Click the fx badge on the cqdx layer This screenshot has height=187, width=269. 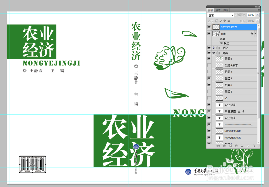pos(252,34)
